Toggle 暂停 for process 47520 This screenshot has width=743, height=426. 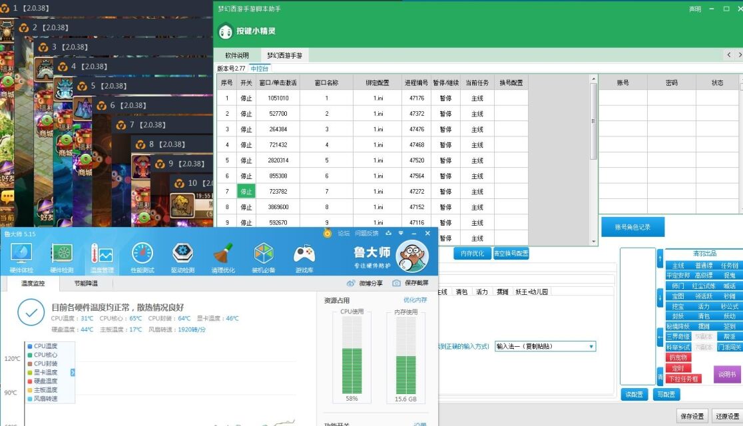click(445, 160)
